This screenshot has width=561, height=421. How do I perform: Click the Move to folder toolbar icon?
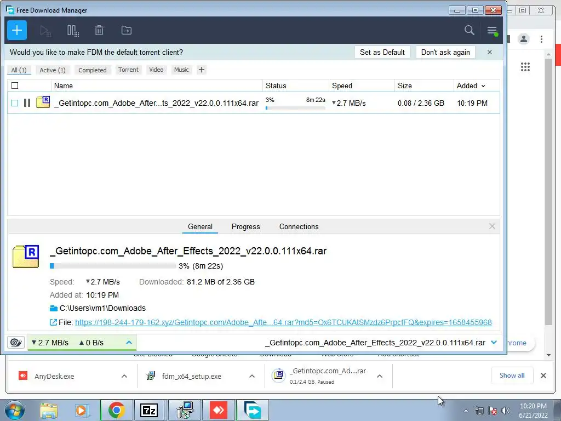coord(127,31)
